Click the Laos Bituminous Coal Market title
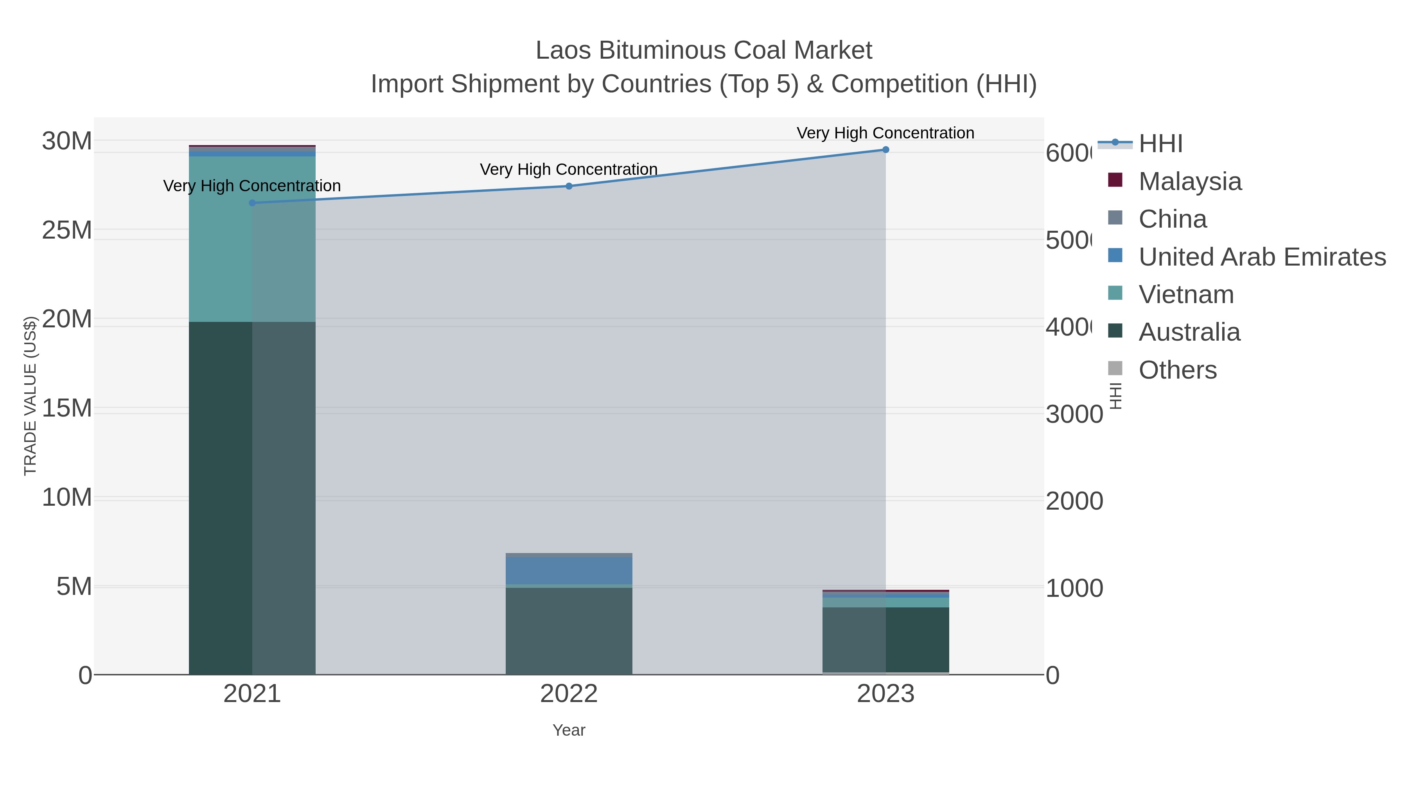The width and height of the screenshot is (1408, 792). [704, 50]
